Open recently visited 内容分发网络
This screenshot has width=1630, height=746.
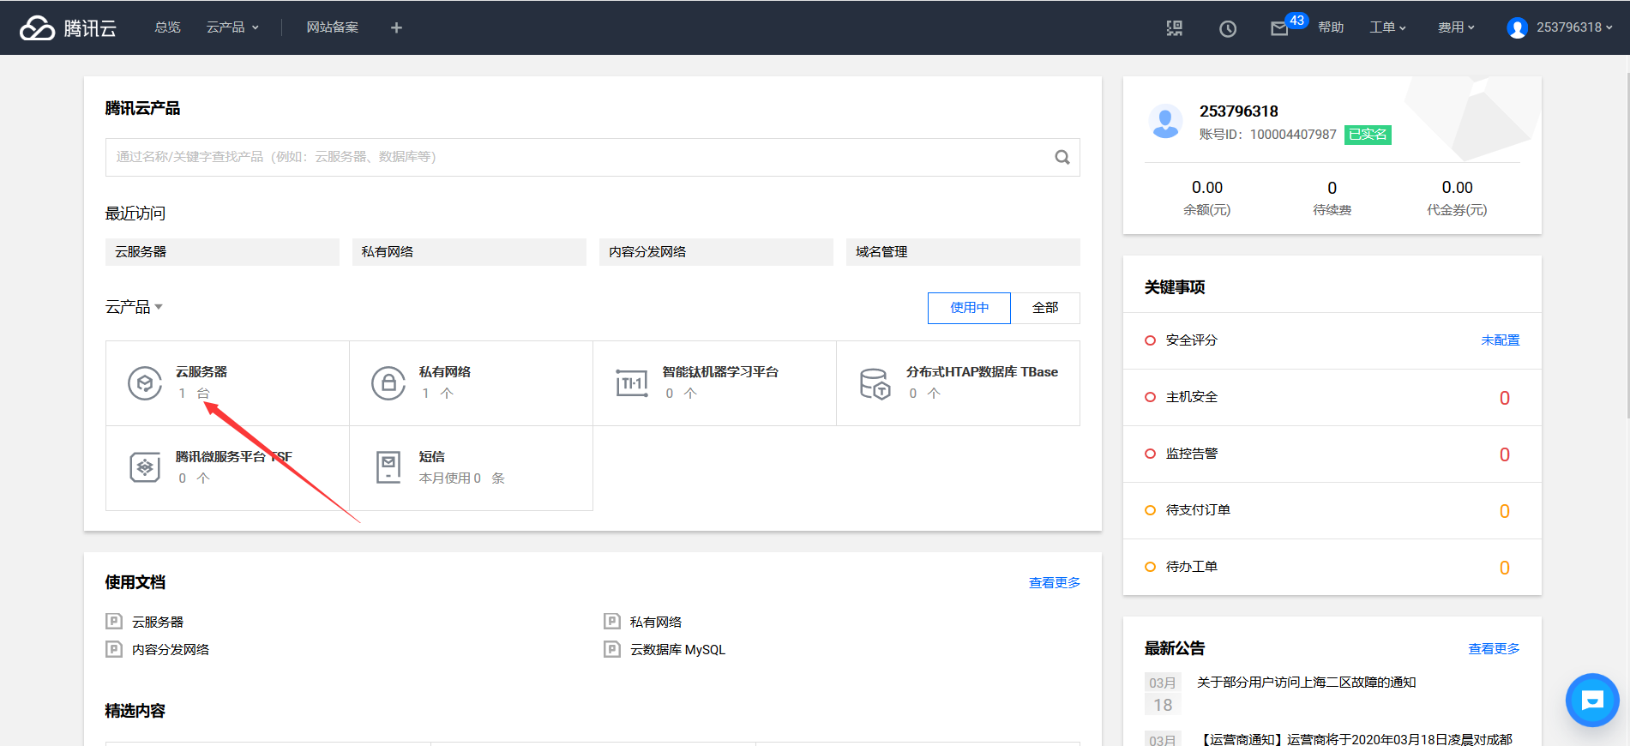(x=716, y=252)
